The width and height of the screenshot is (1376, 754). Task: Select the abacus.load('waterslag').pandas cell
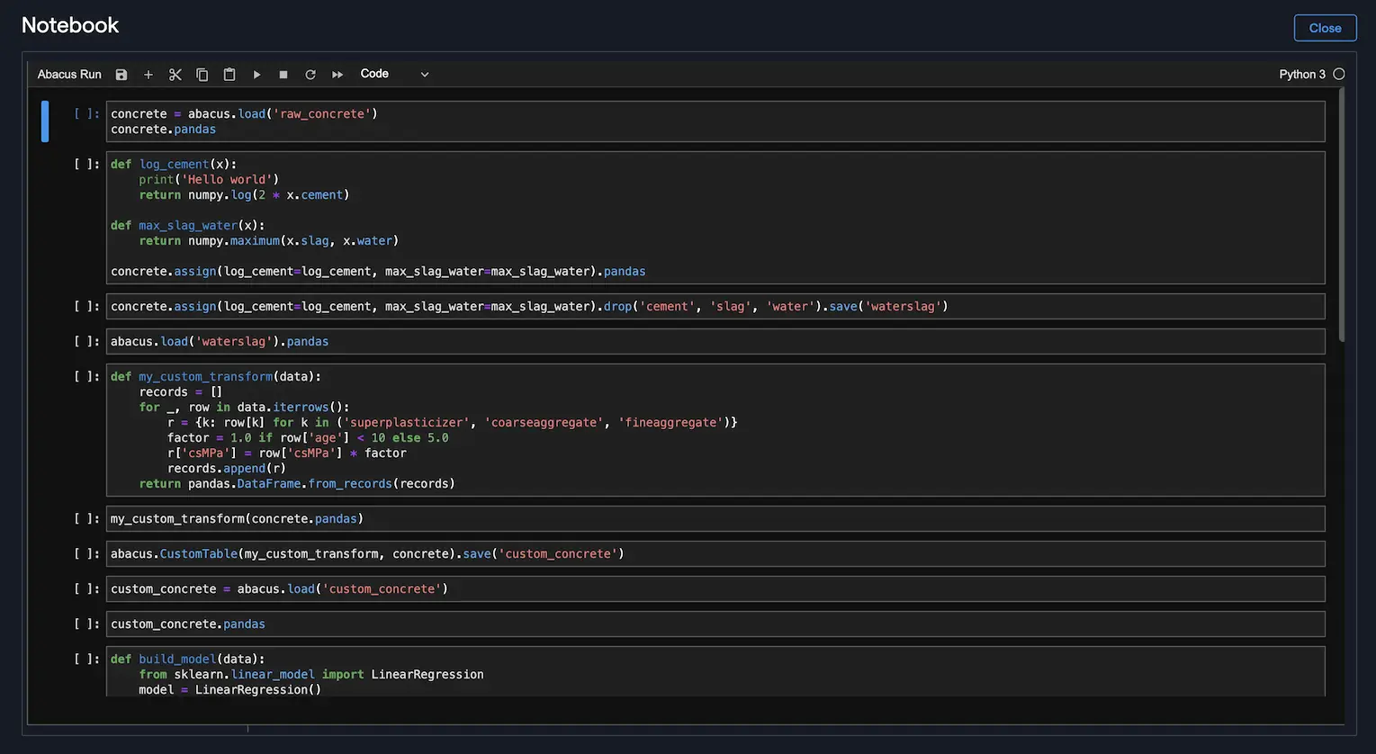pos(715,342)
